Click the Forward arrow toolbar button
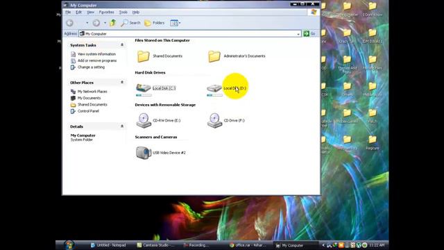 [96, 23]
